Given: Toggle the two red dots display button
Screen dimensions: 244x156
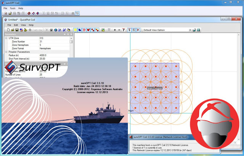Looking at the screenshot, I should [93, 30].
